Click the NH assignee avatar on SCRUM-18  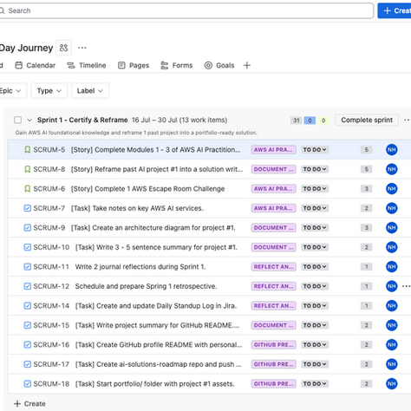[x=392, y=384]
